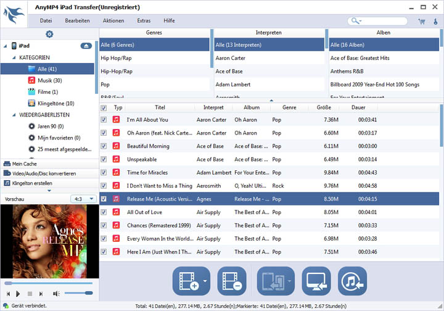The height and width of the screenshot is (311, 444).
Task: Click the play button in preview
Action: coord(18,294)
